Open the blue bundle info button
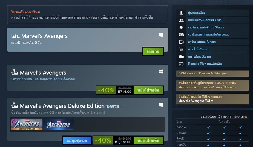Screen dimensions: 253x147 [x=77, y=140]
